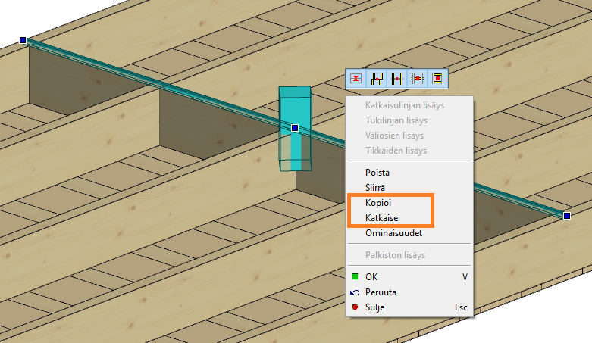This screenshot has width=592, height=343.
Task: Open Ominaisuudet from the context menu
Action: tap(393, 233)
